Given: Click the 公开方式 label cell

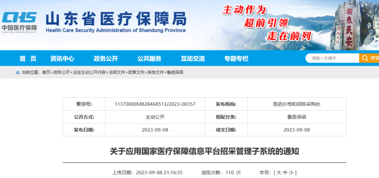Looking at the screenshot, I should 84,117.
